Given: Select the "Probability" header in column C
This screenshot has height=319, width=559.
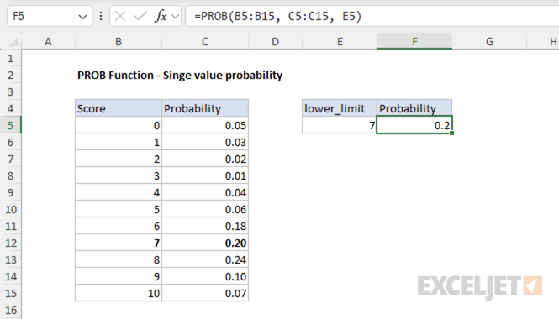Looking at the screenshot, I should point(205,108).
